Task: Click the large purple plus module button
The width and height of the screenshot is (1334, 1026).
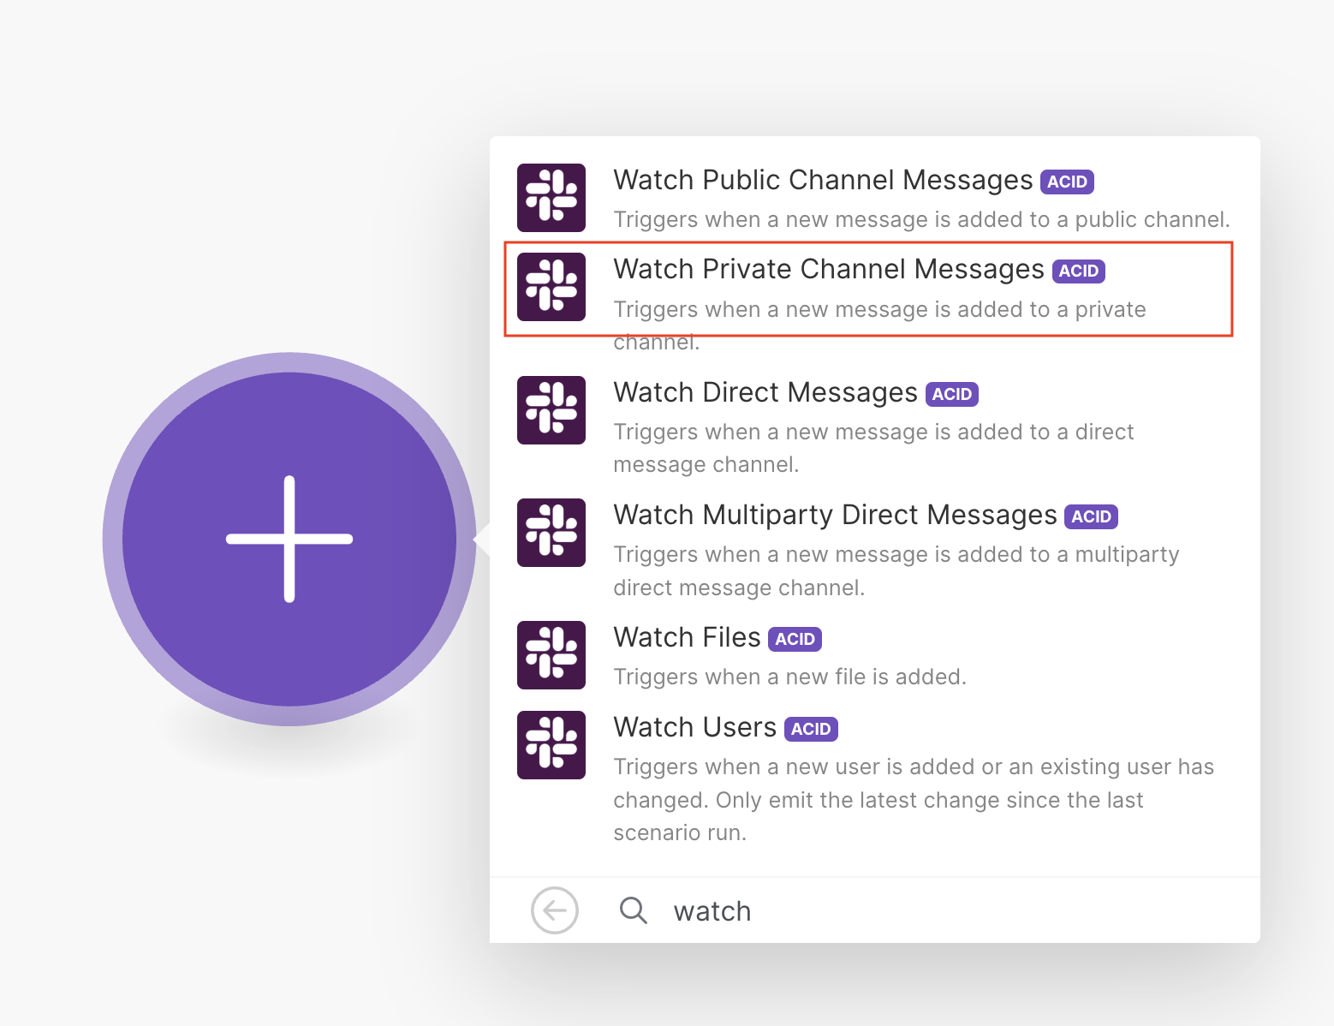Action: [x=289, y=540]
